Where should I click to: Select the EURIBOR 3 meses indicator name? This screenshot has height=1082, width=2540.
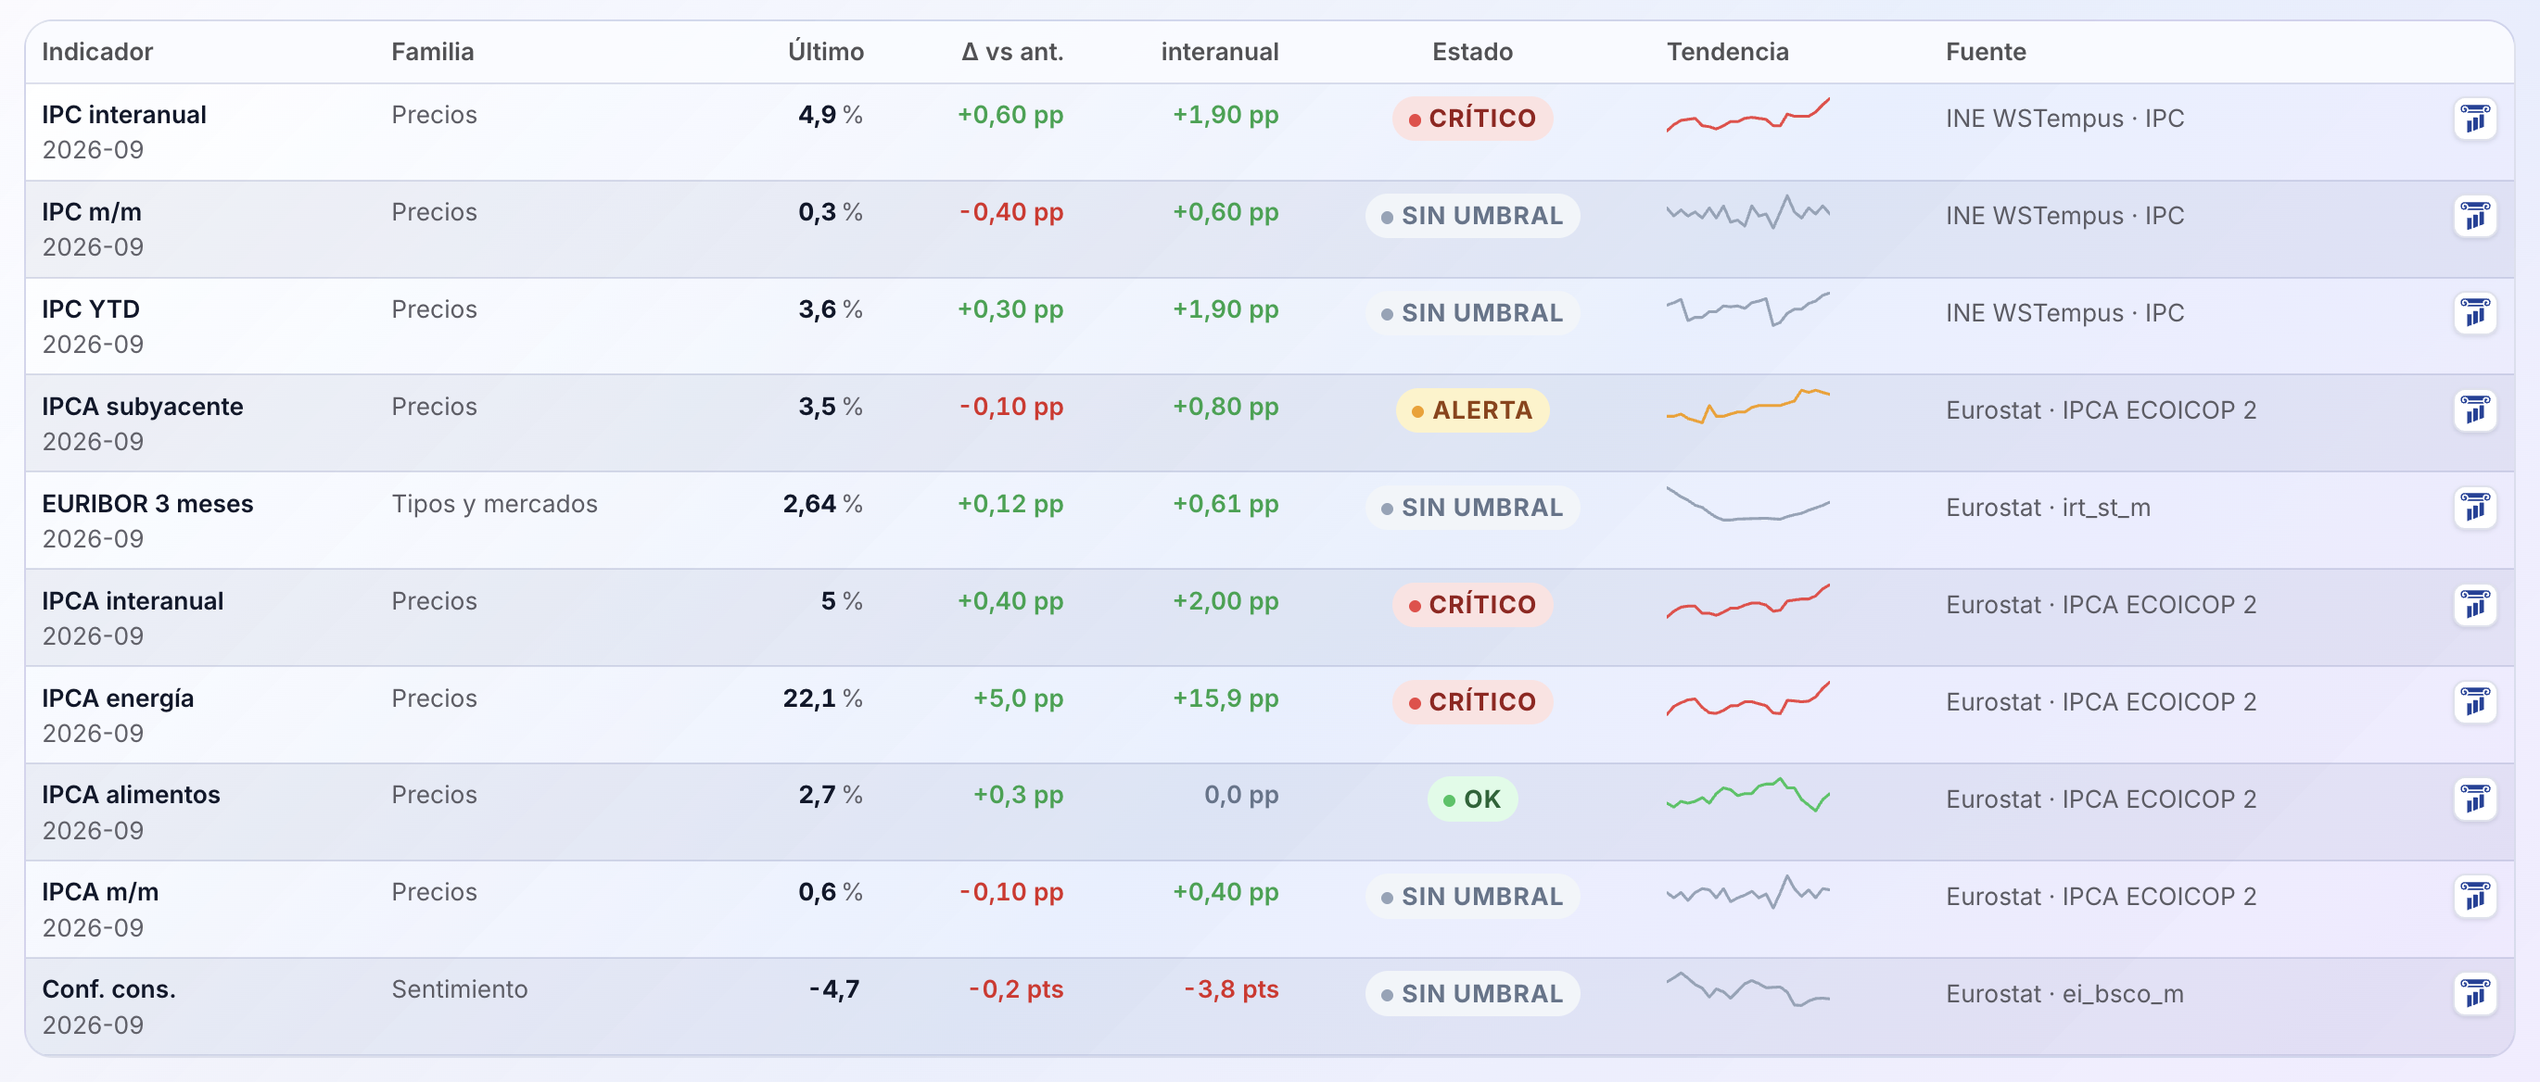(x=148, y=504)
